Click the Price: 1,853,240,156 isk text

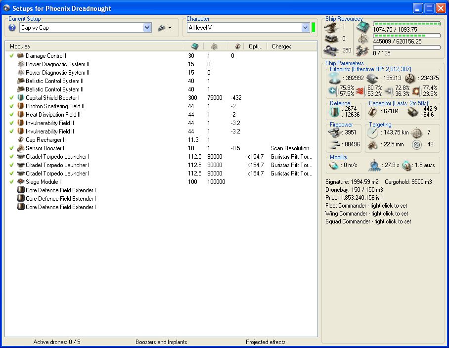pos(354,198)
